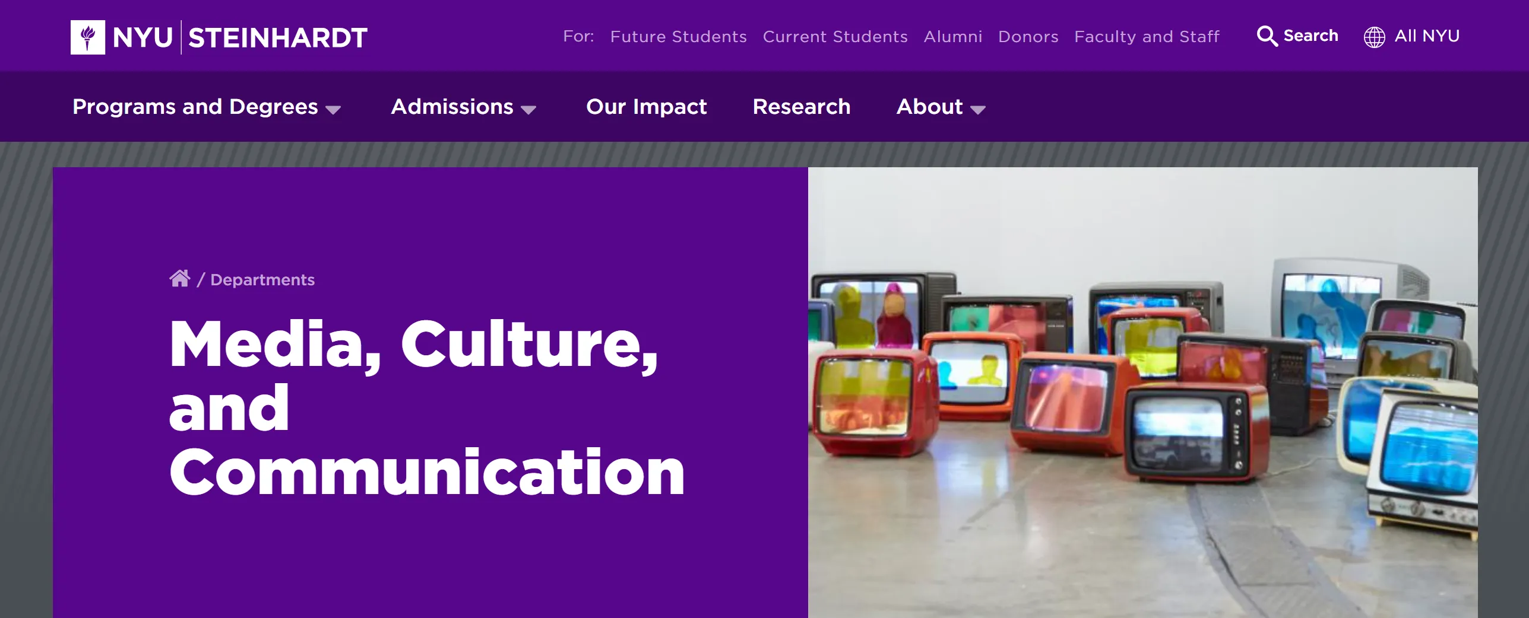Open the Research menu item
This screenshot has width=1529, height=618.
[x=802, y=107]
